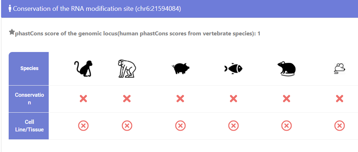Click the Cell Line/Tissue circled X under the chimpanzee

(x=127, y=126)
